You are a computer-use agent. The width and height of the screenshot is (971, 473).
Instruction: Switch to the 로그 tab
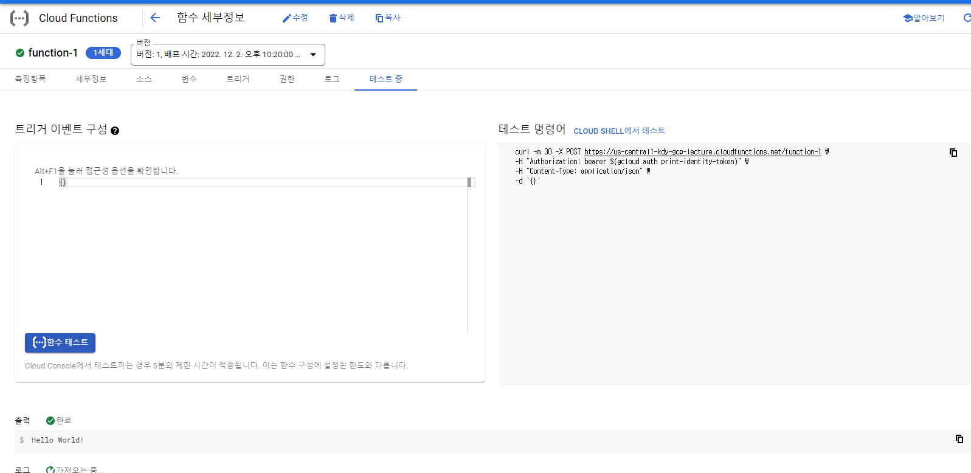(332, 79)
